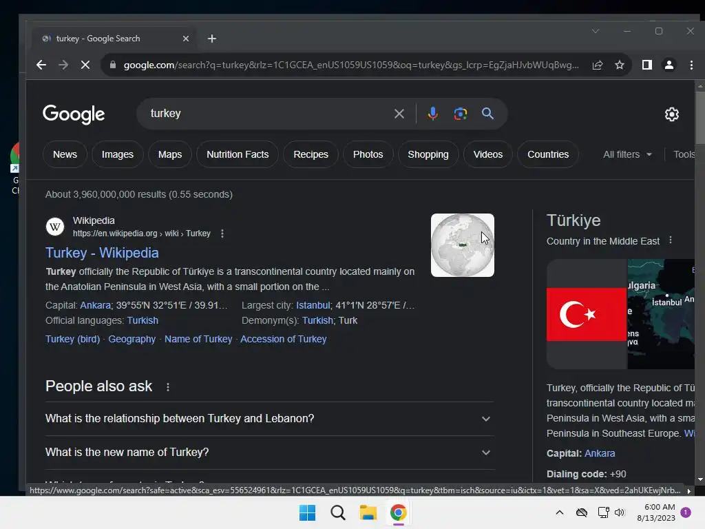Image resolution: width=705 pixels, height=529 pixels.
Task: Open the three-dot menu next to People also ask
Action: tap(168, 387)
